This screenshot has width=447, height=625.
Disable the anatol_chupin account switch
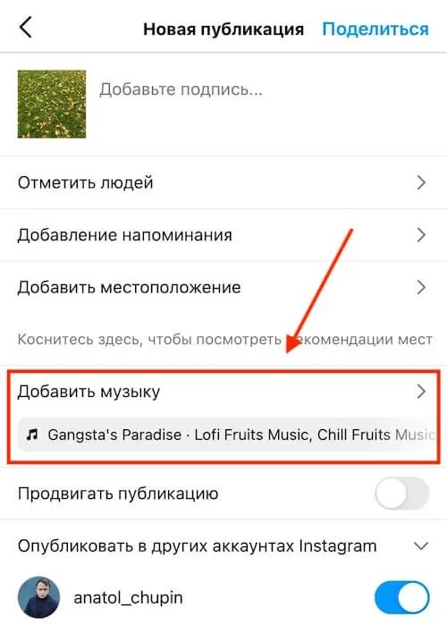[401, 597]
